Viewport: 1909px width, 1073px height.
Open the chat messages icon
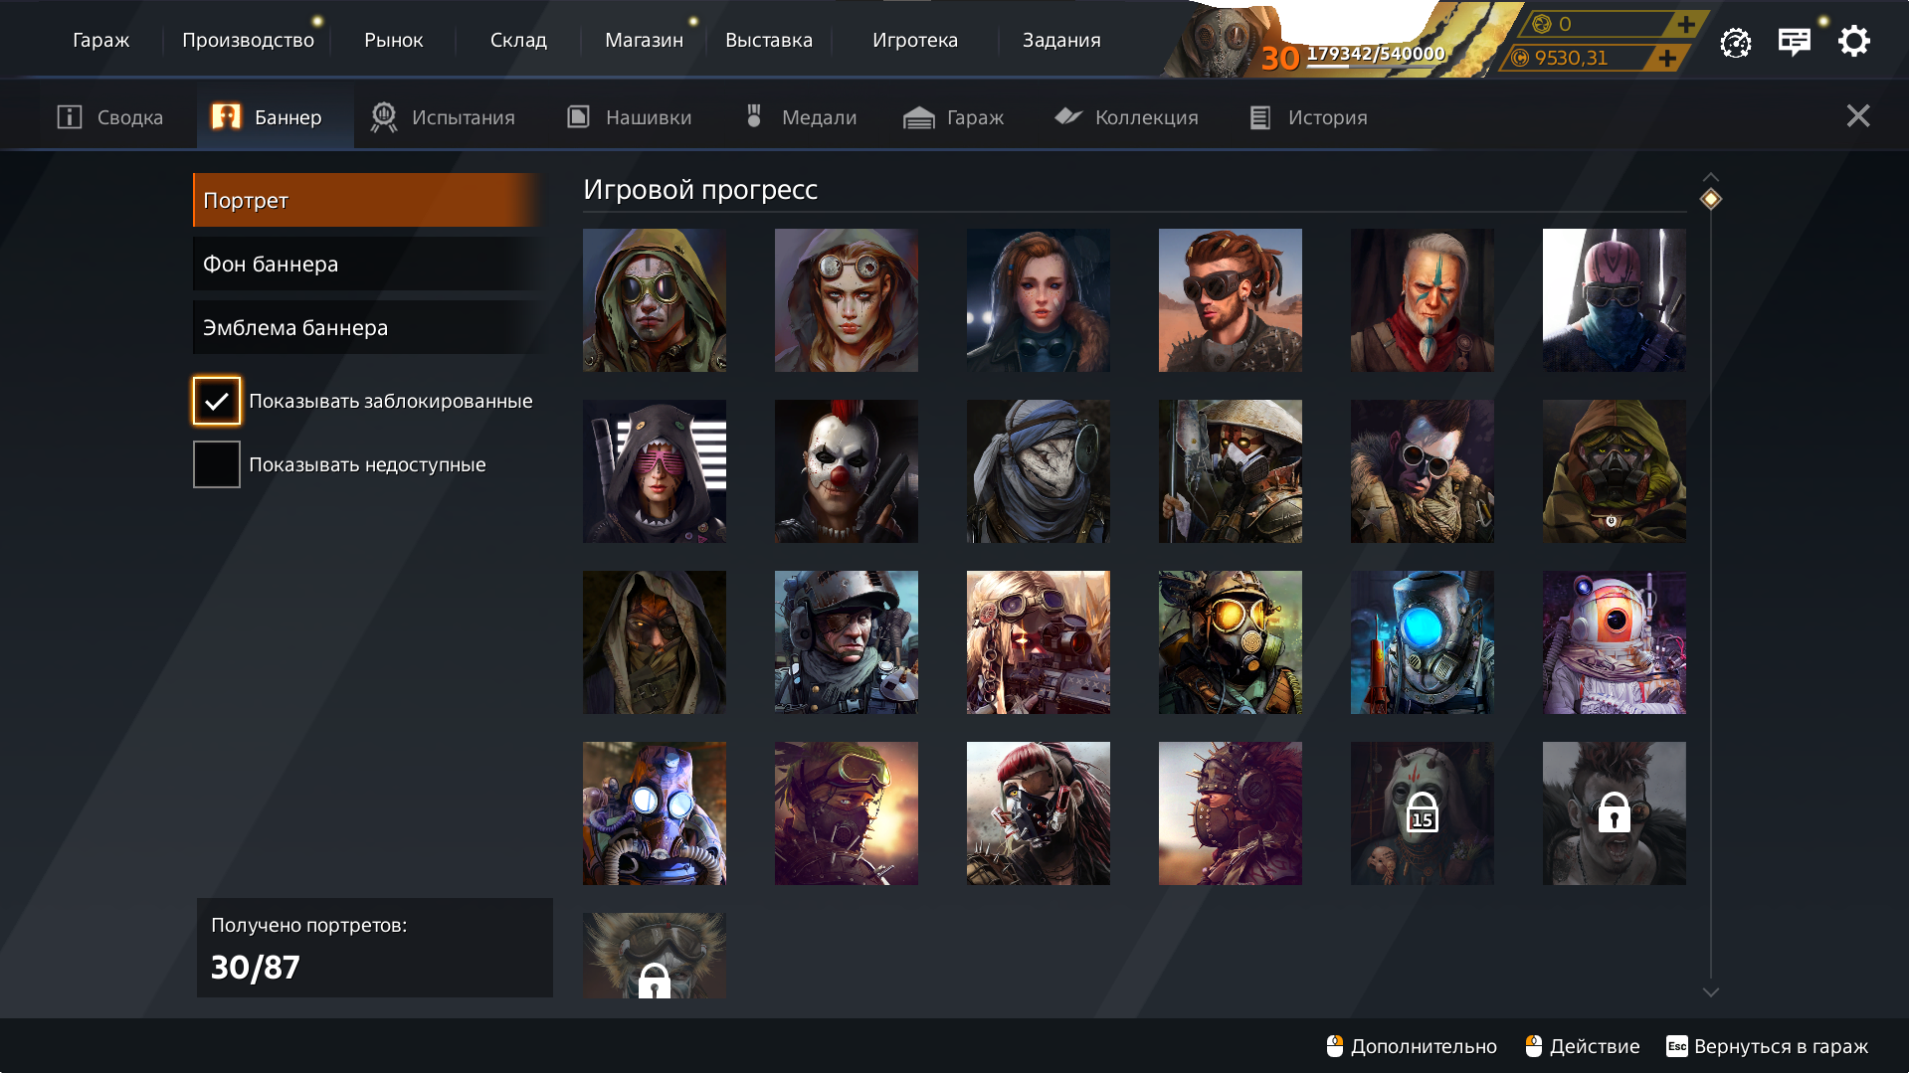coord(1794,42)
